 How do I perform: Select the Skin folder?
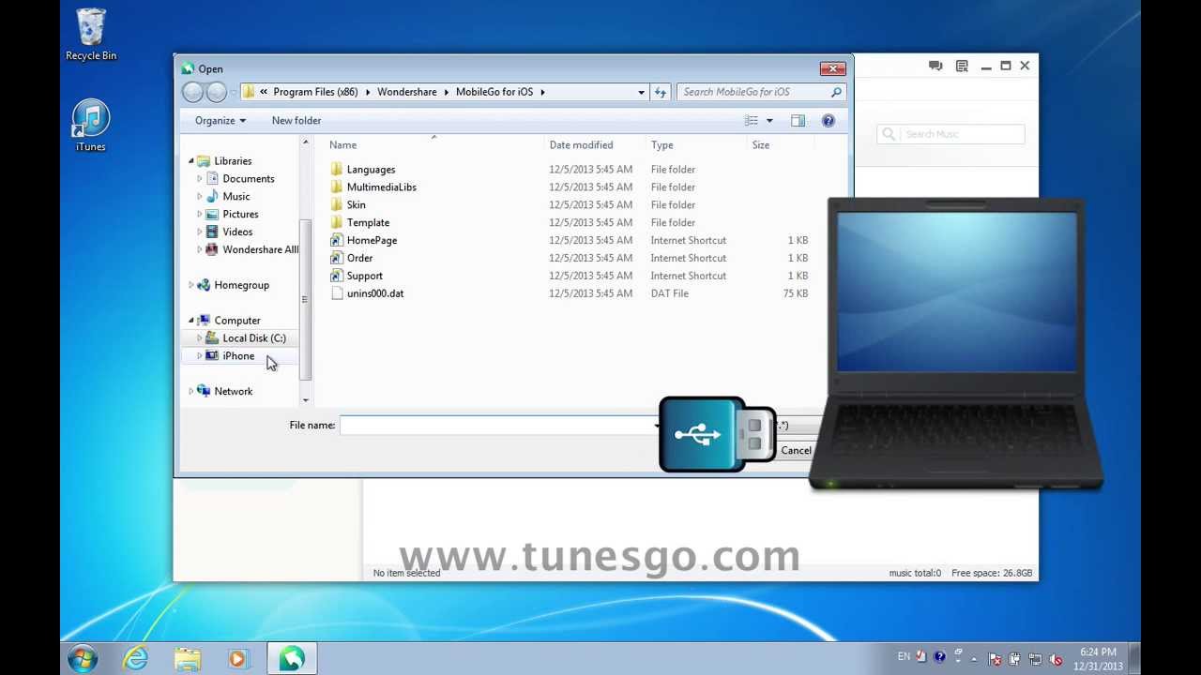tap(356, 205)
